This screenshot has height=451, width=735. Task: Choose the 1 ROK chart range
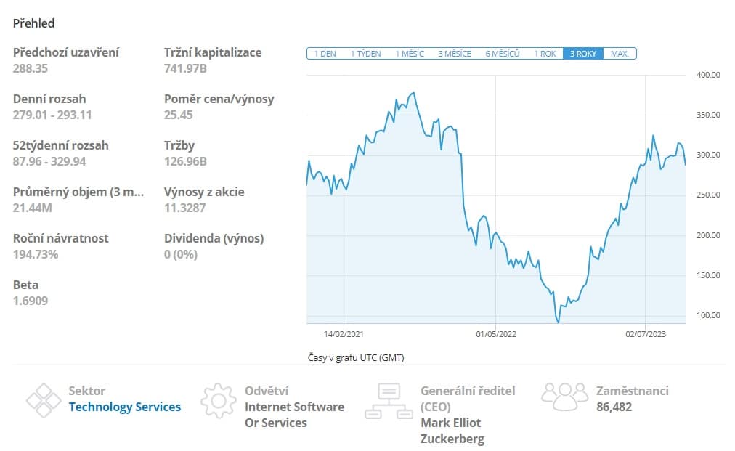click(545, 54)
